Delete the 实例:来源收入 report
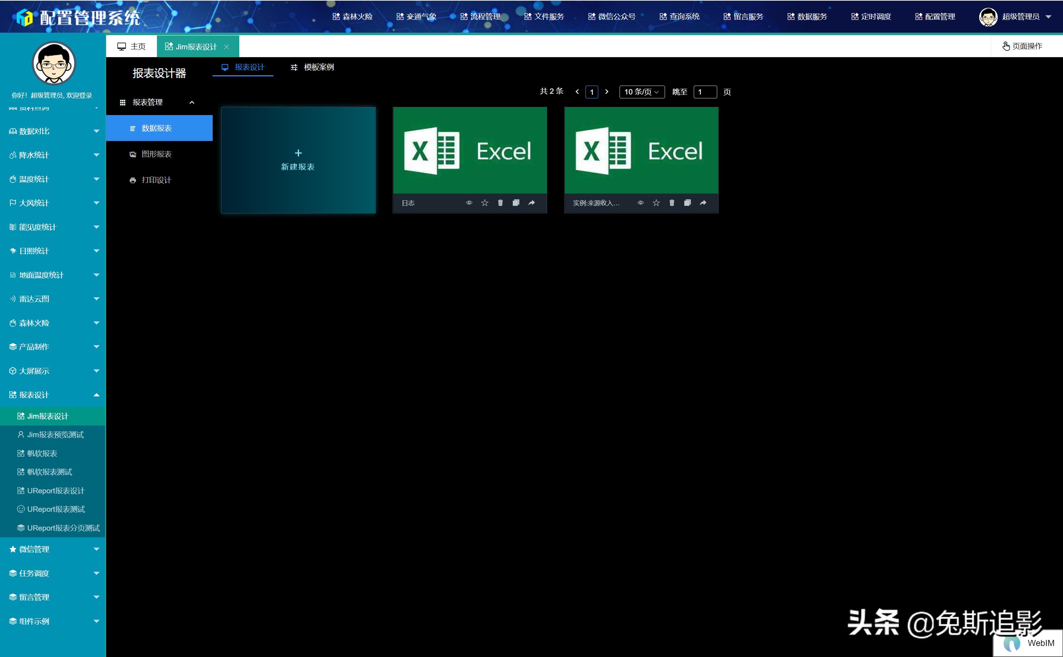Viewport: 1063px width, 657px height. click(x=672, y=203)
